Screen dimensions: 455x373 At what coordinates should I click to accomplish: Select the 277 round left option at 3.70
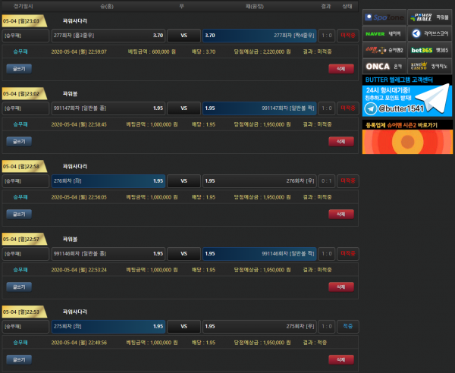(x=108, y=35)
